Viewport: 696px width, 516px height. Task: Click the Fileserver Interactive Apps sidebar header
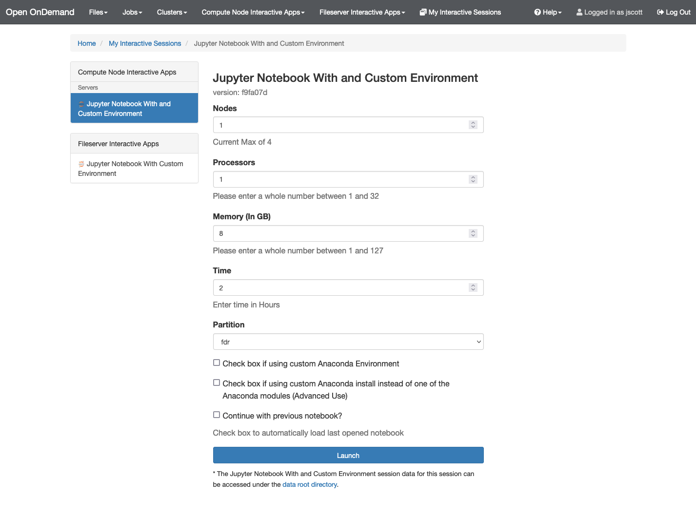(134, 143)
